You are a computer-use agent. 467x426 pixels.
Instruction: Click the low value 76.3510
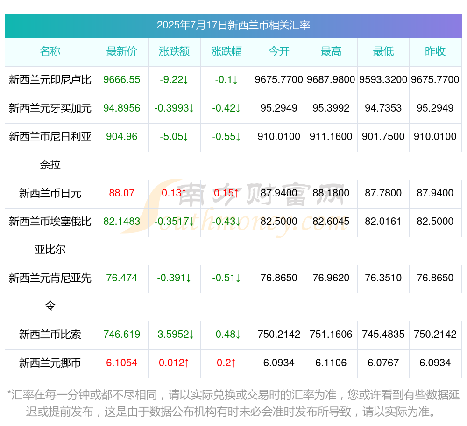pos(383,278)
